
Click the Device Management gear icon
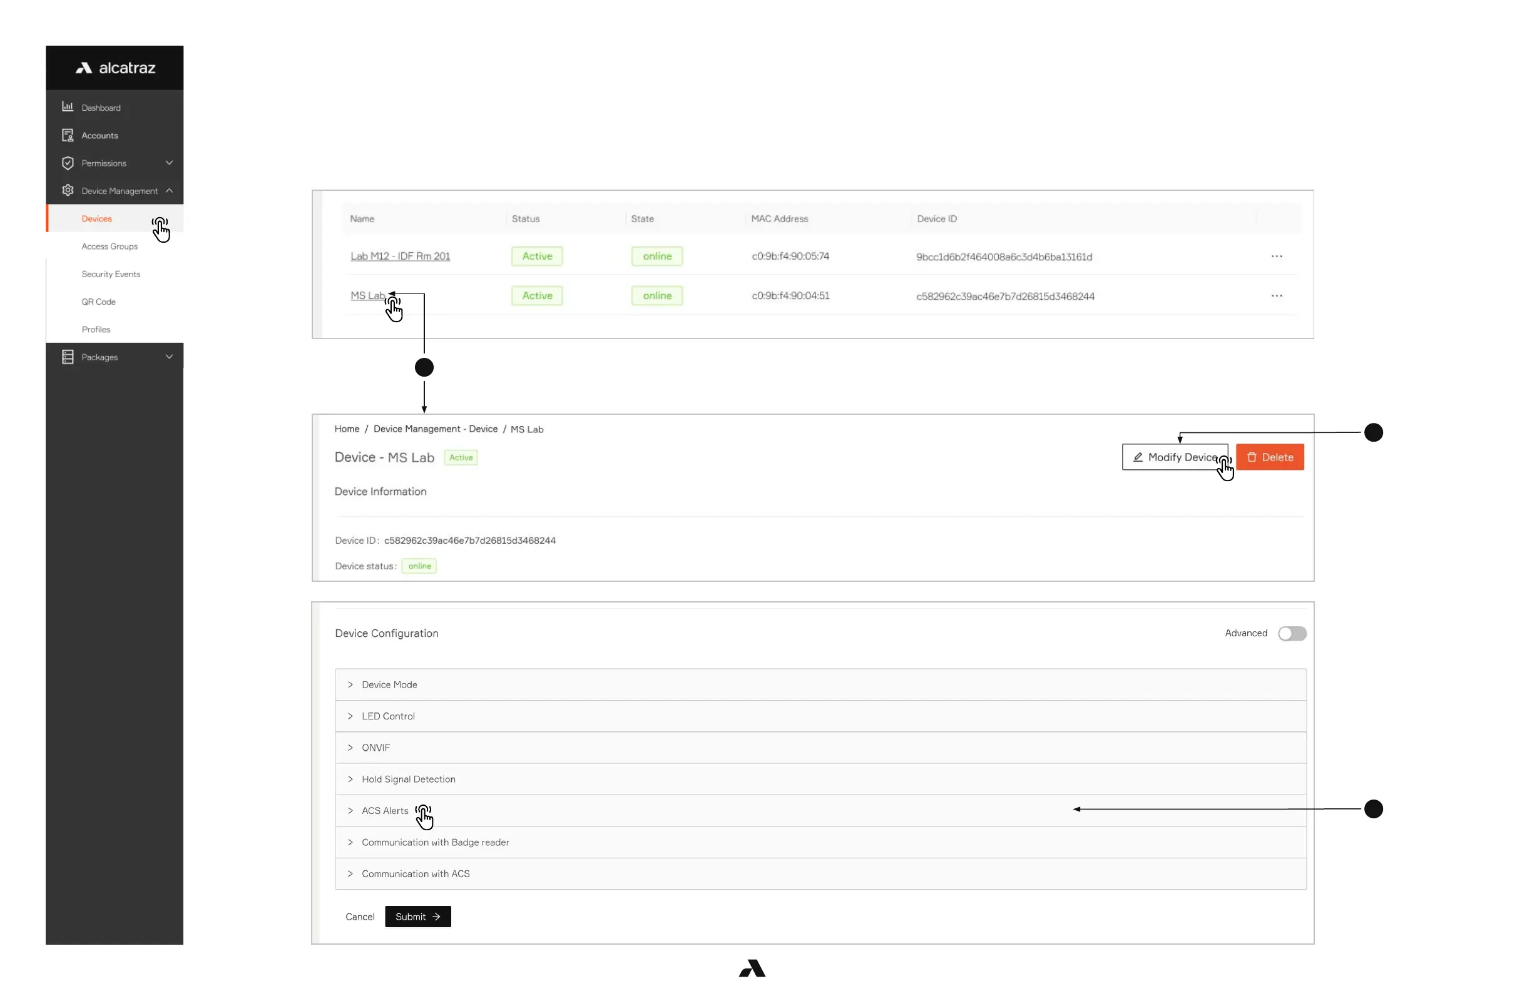pyautogui.click(x=68, y=190)
